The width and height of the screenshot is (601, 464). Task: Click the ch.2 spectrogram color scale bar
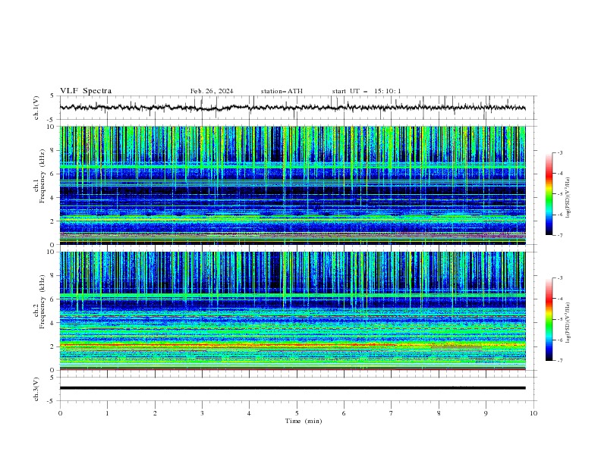[549, 319]
